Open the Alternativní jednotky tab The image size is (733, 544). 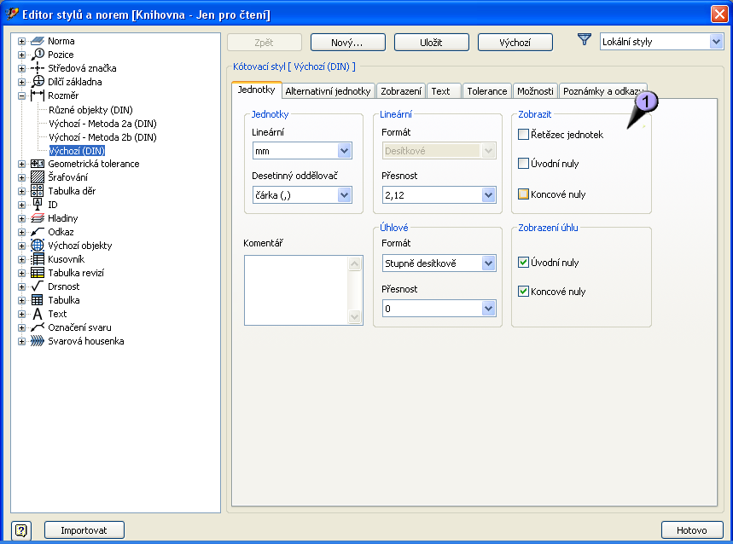tap(328, 91)
